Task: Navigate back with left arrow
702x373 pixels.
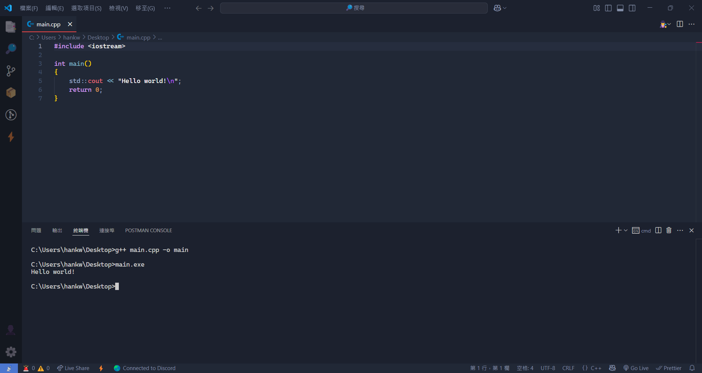Action: (x=199, y=8)
